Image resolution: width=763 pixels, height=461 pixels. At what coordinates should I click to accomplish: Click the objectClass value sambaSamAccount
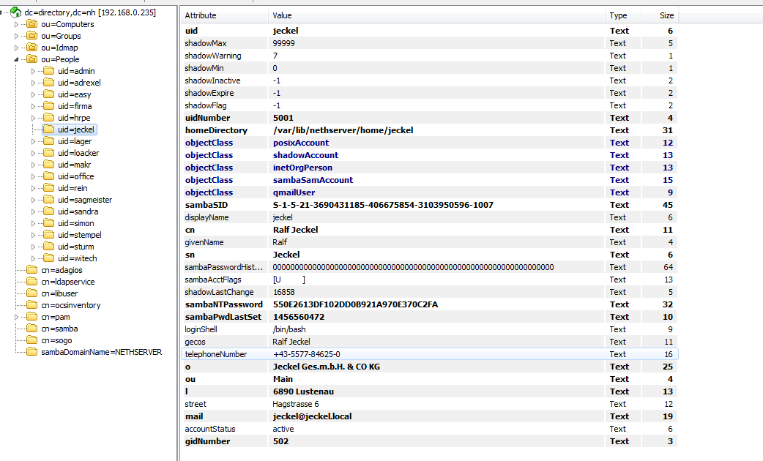click(x=313, y=180)
